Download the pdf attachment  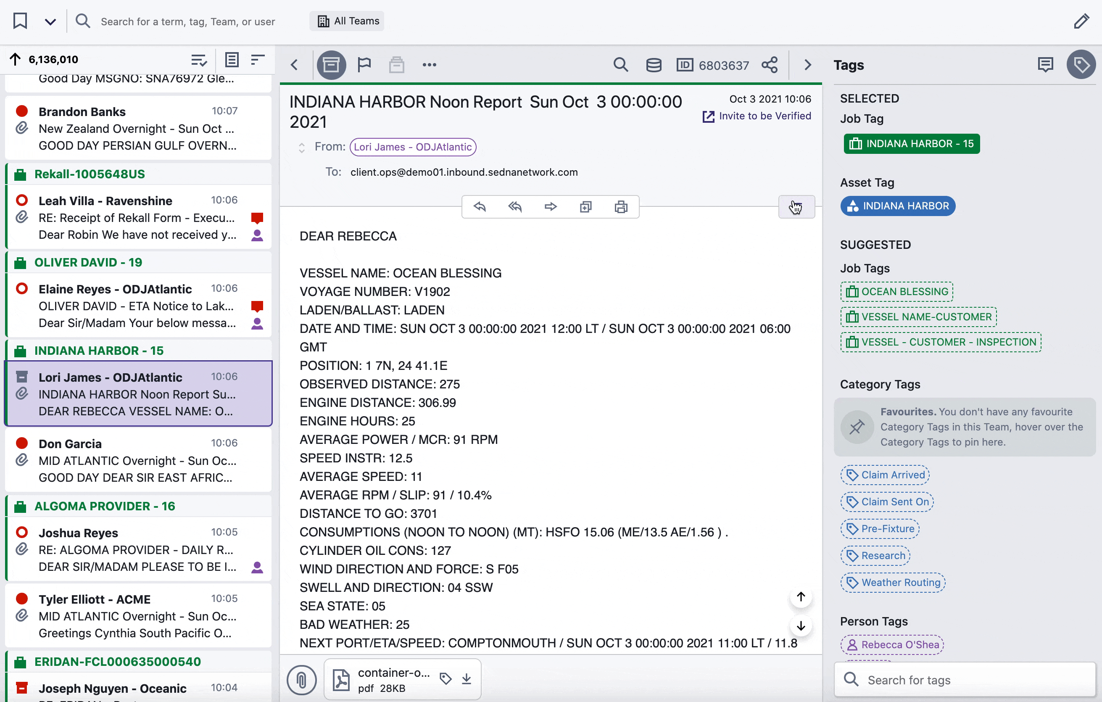pyautogui.click(x=467, y=678)
